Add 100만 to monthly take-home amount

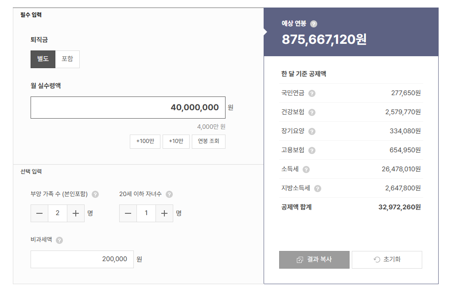[x=145, y=142]
